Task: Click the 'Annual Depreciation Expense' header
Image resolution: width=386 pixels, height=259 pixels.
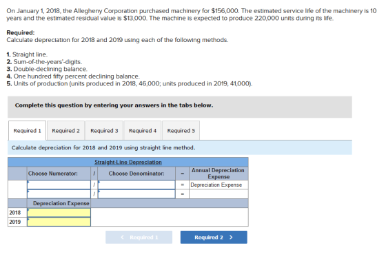Action: [218, 174]
